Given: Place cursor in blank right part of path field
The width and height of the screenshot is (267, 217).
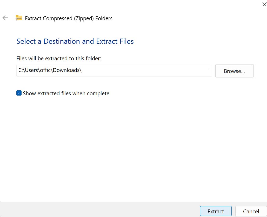Looking at the screenshot, I should [x=156, y=70].
